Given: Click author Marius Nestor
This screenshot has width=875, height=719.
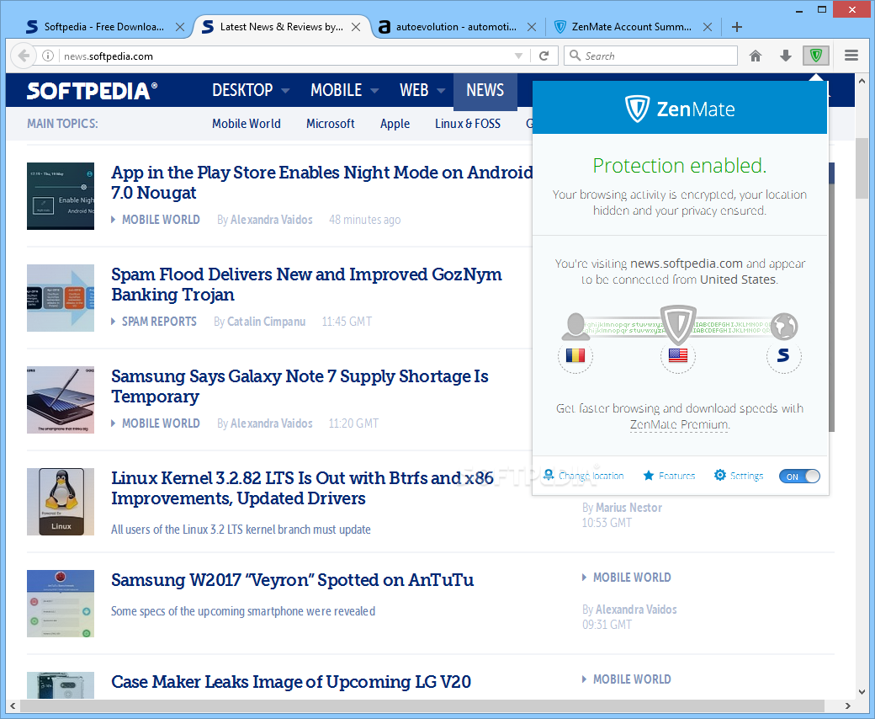Looking at the screenshot, I should click(629, 508).
